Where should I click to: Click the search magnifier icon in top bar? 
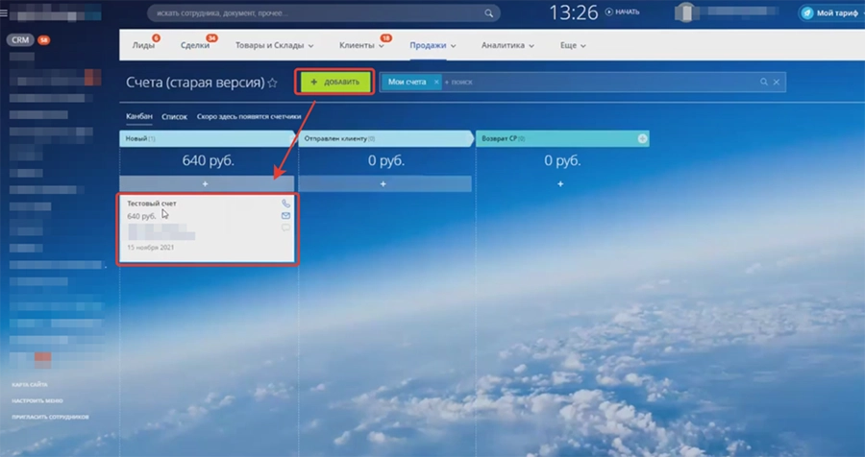[x=489, y=13]
